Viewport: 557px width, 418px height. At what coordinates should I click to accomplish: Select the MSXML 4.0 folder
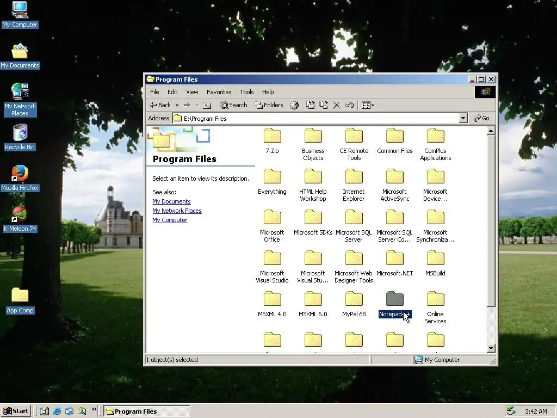tap(272, 305)
